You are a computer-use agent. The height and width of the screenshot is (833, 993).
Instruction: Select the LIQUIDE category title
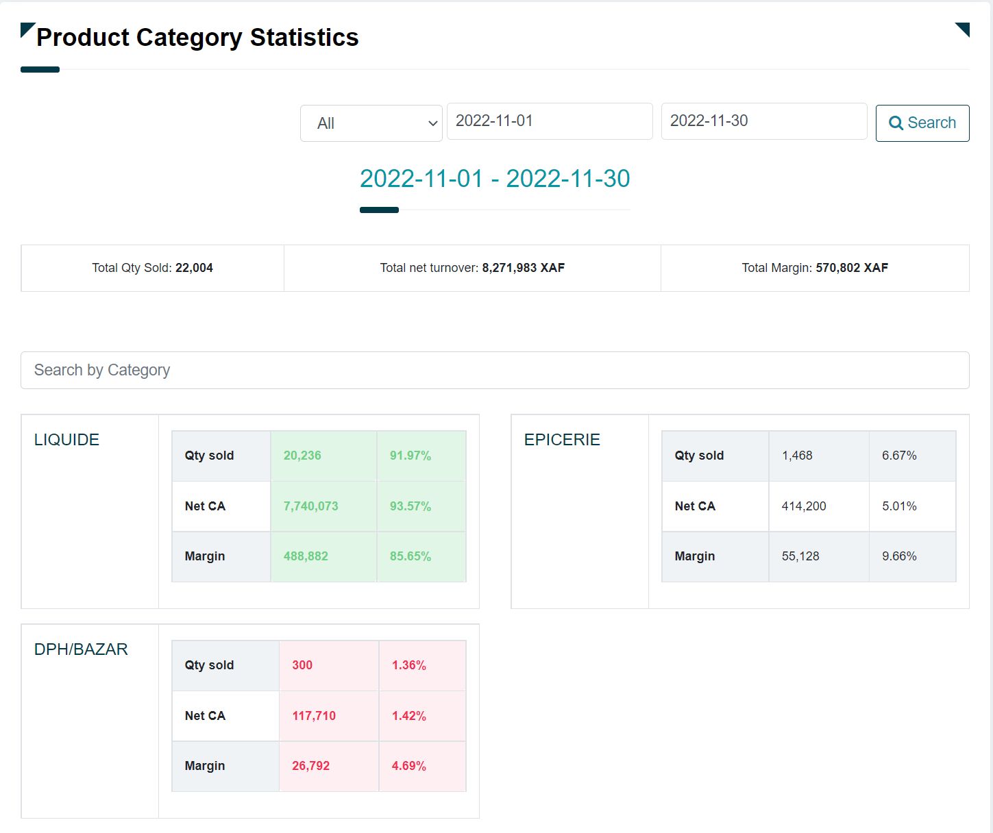tap(66, 440)
